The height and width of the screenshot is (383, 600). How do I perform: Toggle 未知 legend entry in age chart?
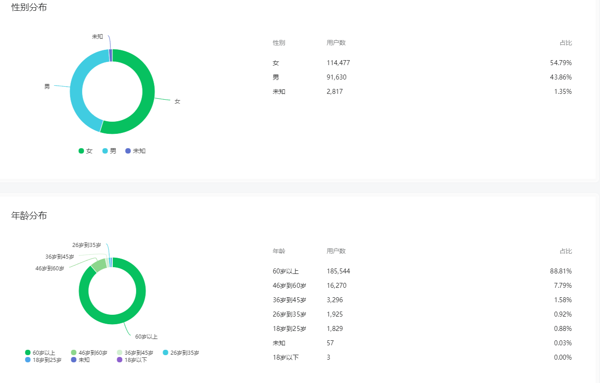pyautogui.click(x=80, y=360)
